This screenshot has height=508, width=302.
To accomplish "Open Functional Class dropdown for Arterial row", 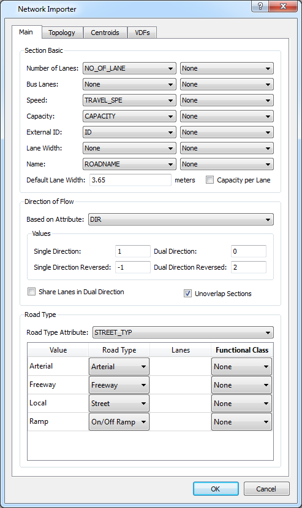I will point(241,367).
